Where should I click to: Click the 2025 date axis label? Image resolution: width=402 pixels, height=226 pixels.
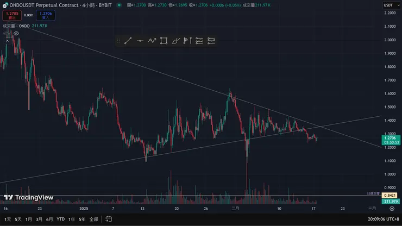tap(84, 209)
